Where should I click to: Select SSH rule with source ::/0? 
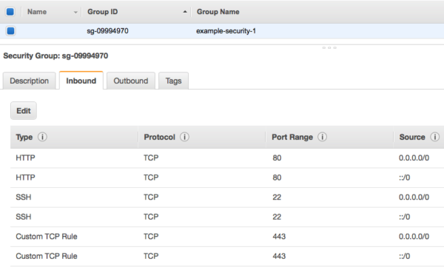point(227,217)
